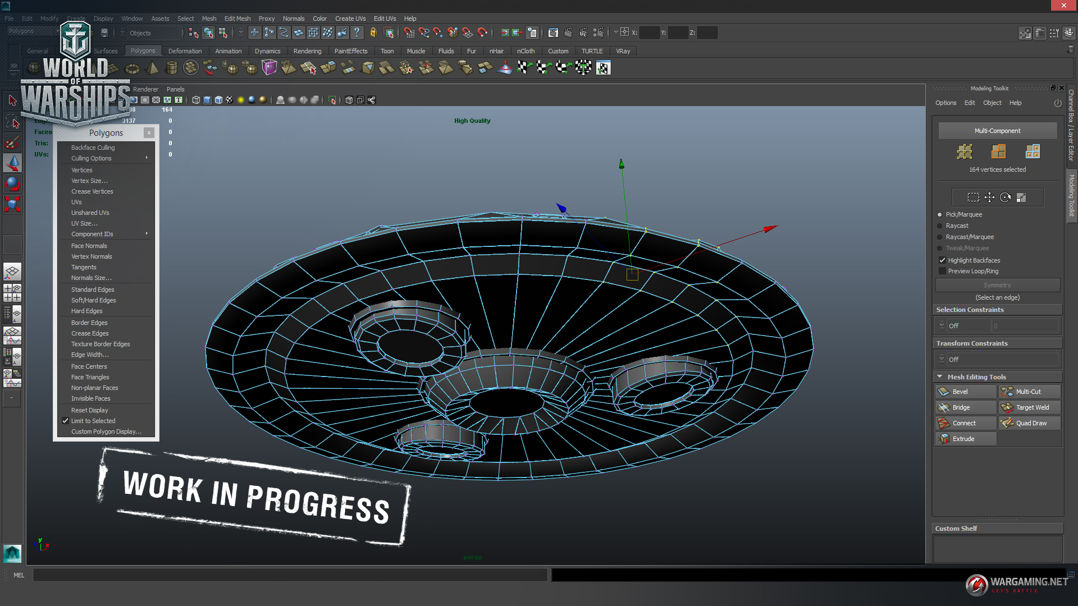Enable Preview Loop/Ring checkbox
This screenshot has height=606, width=1078.
942,271
